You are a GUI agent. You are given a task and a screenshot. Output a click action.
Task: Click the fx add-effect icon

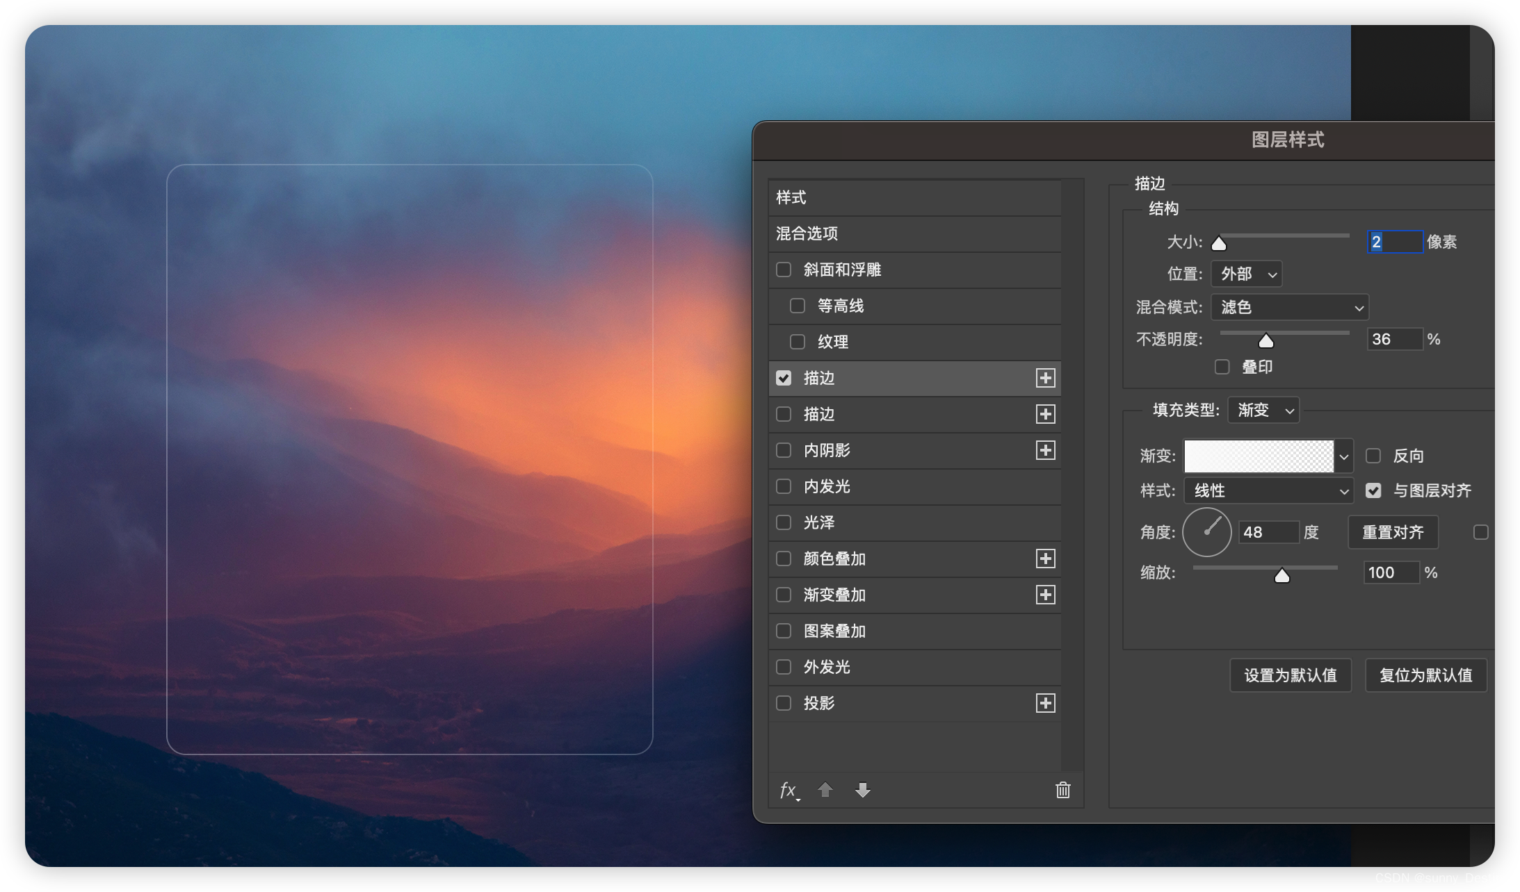pyautogui.click(x=789, y=790)
